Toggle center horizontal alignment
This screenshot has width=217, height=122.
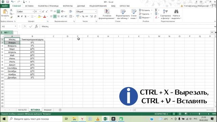(x=55, y=16)
